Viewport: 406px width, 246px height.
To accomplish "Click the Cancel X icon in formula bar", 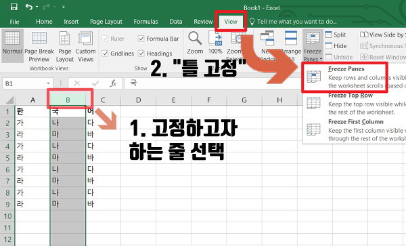I will [77, 83].
